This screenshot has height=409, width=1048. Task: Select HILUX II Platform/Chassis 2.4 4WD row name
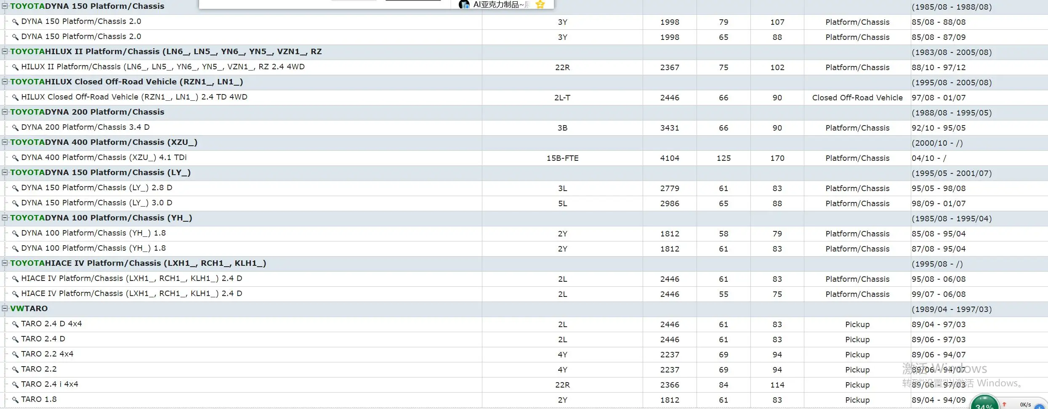coord(163,67)
